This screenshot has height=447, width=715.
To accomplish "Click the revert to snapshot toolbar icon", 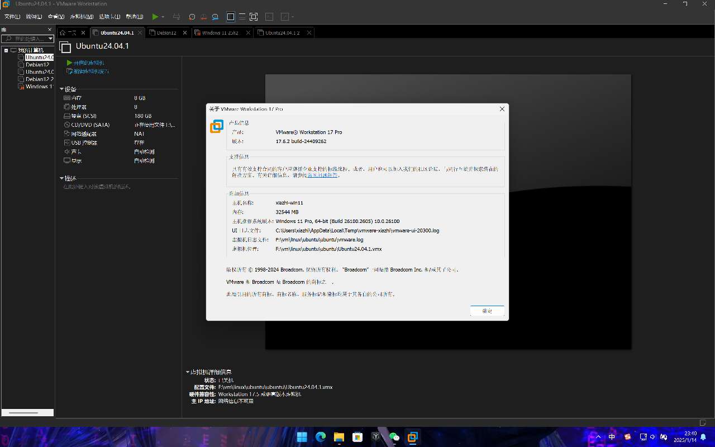I will pyautogui.click(x=203, y=17).
